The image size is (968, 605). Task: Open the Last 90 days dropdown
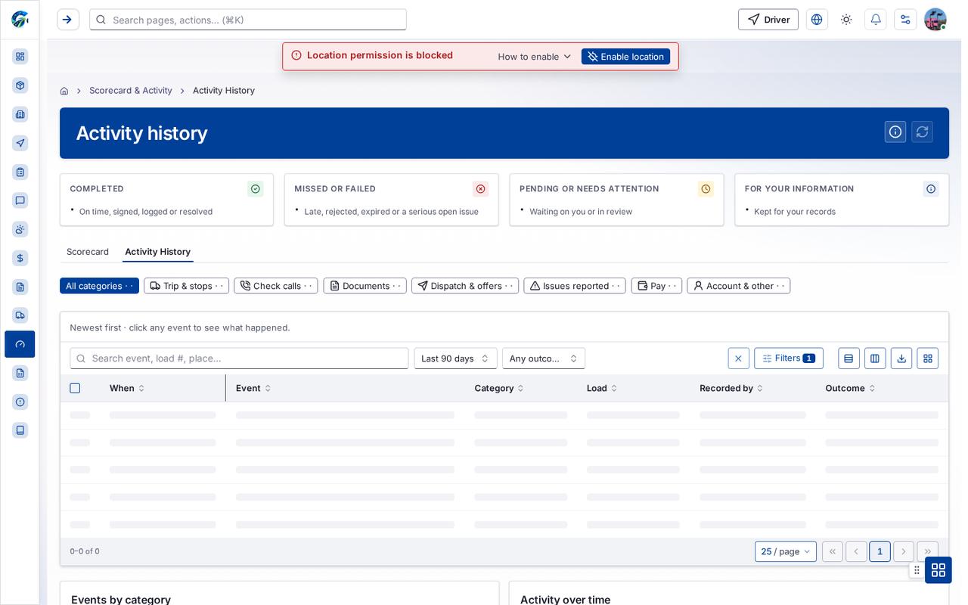(455, 358)
